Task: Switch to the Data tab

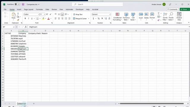Action: pos(47,10)
